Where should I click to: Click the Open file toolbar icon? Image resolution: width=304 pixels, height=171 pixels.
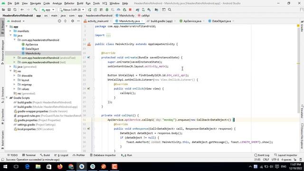click(3, 9)
